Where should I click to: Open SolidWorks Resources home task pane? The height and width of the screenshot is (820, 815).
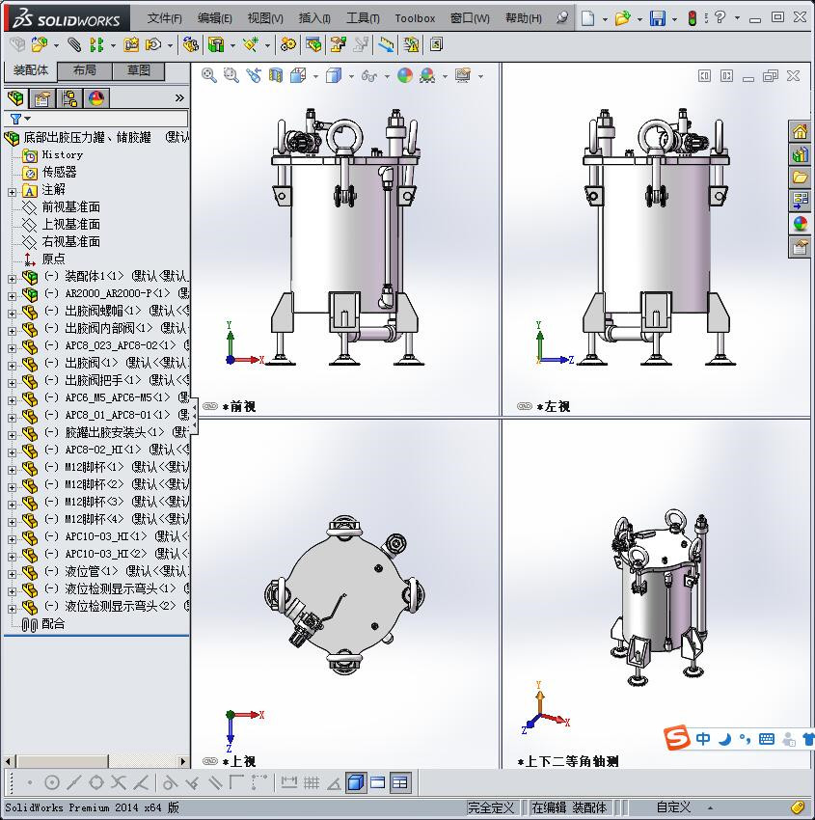point(800,132)
